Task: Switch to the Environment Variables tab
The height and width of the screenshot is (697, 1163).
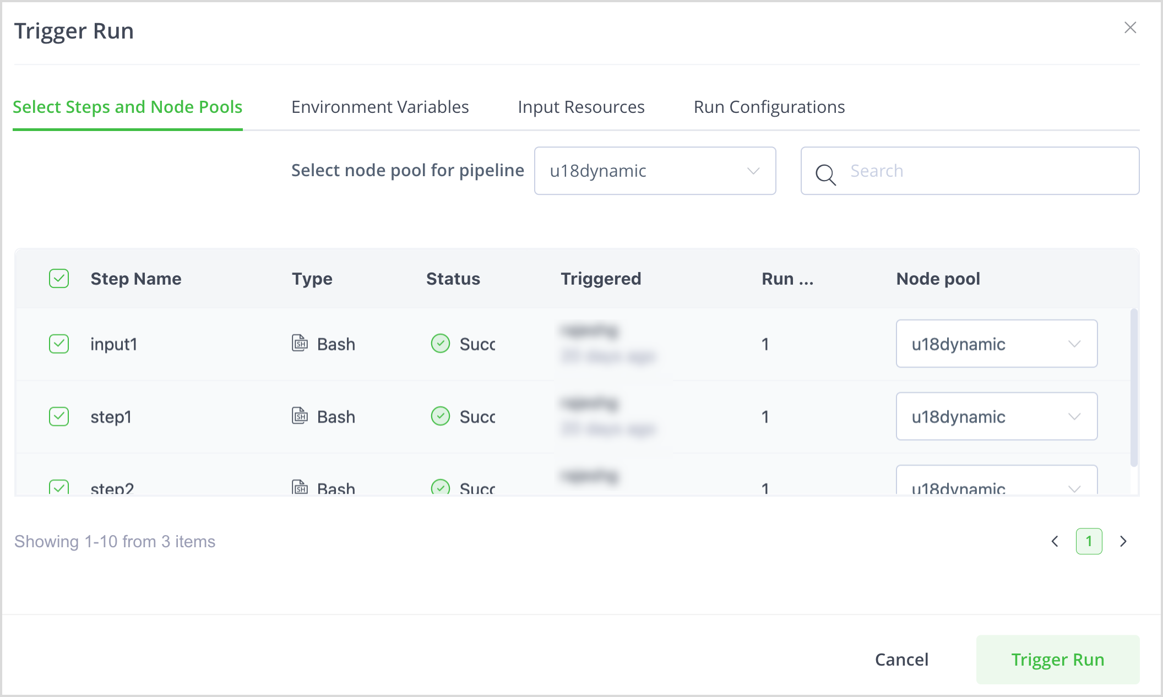Action: [x=380, y=107]
